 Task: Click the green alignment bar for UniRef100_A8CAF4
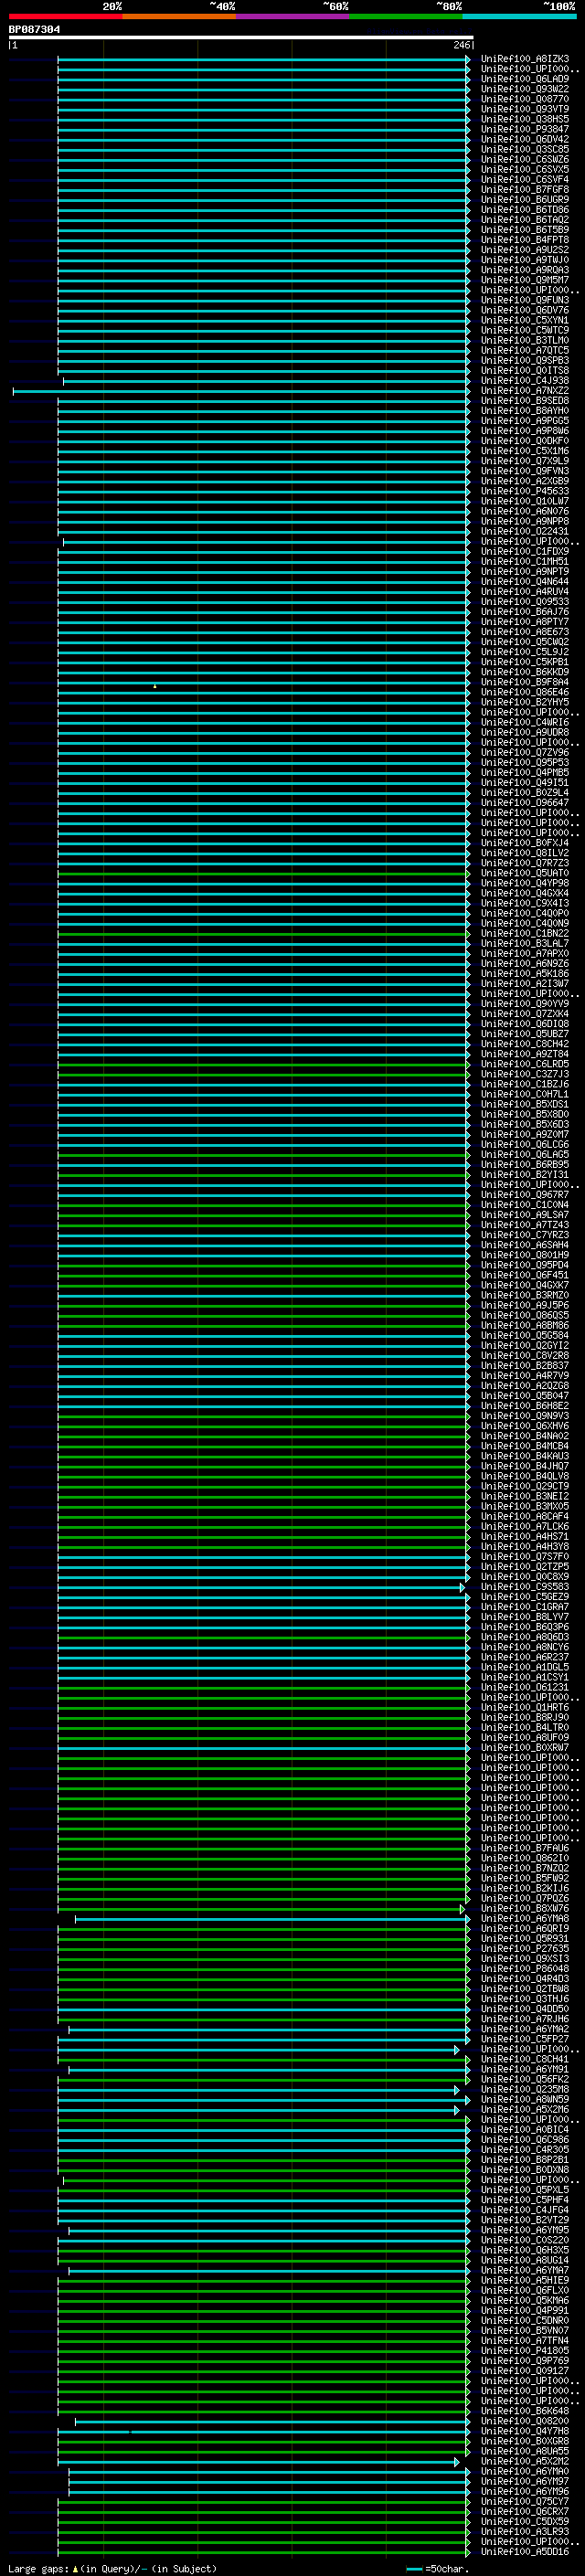[263, 1516]
